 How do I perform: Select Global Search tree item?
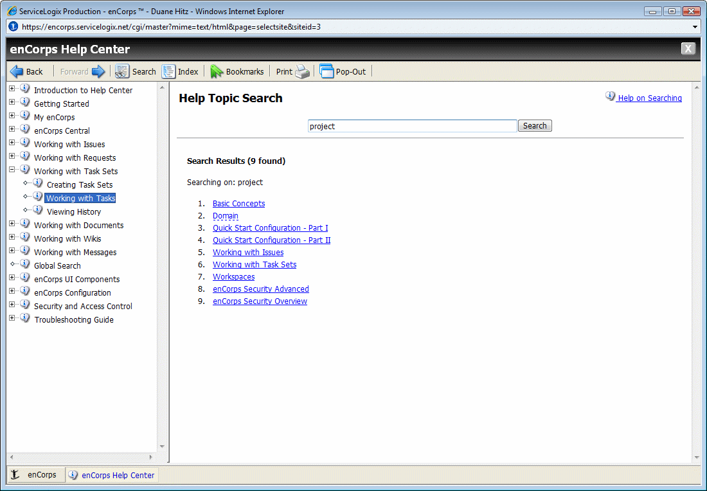coord(57,265)
